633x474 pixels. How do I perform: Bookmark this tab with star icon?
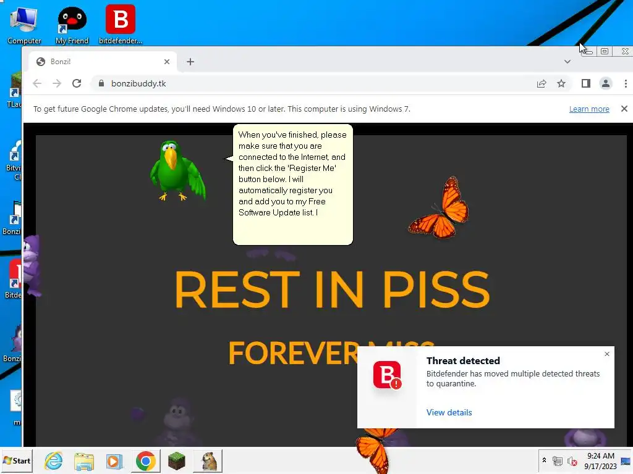tap(561, 83)
